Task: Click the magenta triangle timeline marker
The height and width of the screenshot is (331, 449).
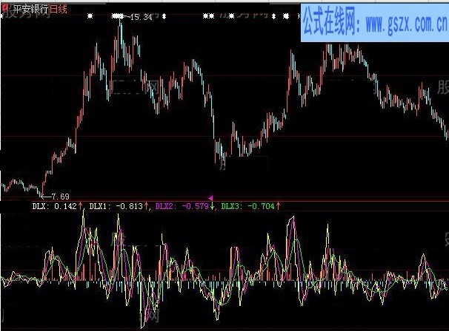Action: click(x=210, y=197)
